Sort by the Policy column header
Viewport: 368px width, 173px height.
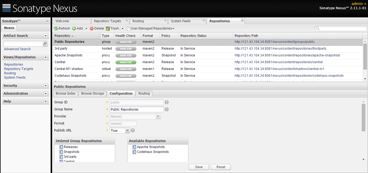pos(169,36)
